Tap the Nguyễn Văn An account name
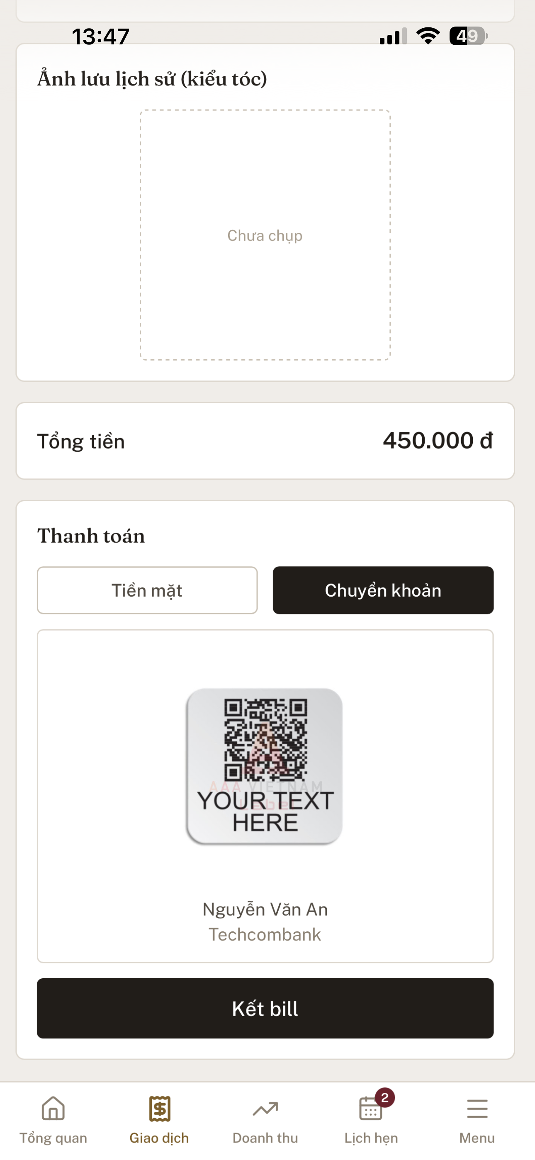535x1160 pixels. (265, 909)
